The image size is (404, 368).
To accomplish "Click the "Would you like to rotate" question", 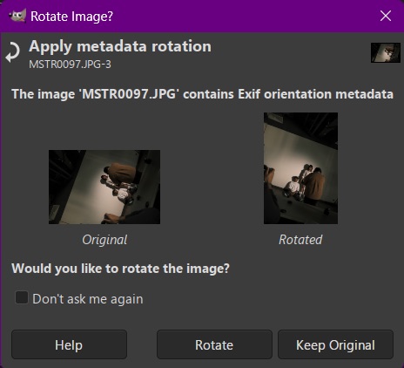I will tap(120, 269).
